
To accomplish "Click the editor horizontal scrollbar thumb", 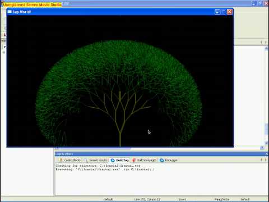I will tap(95, 148).
